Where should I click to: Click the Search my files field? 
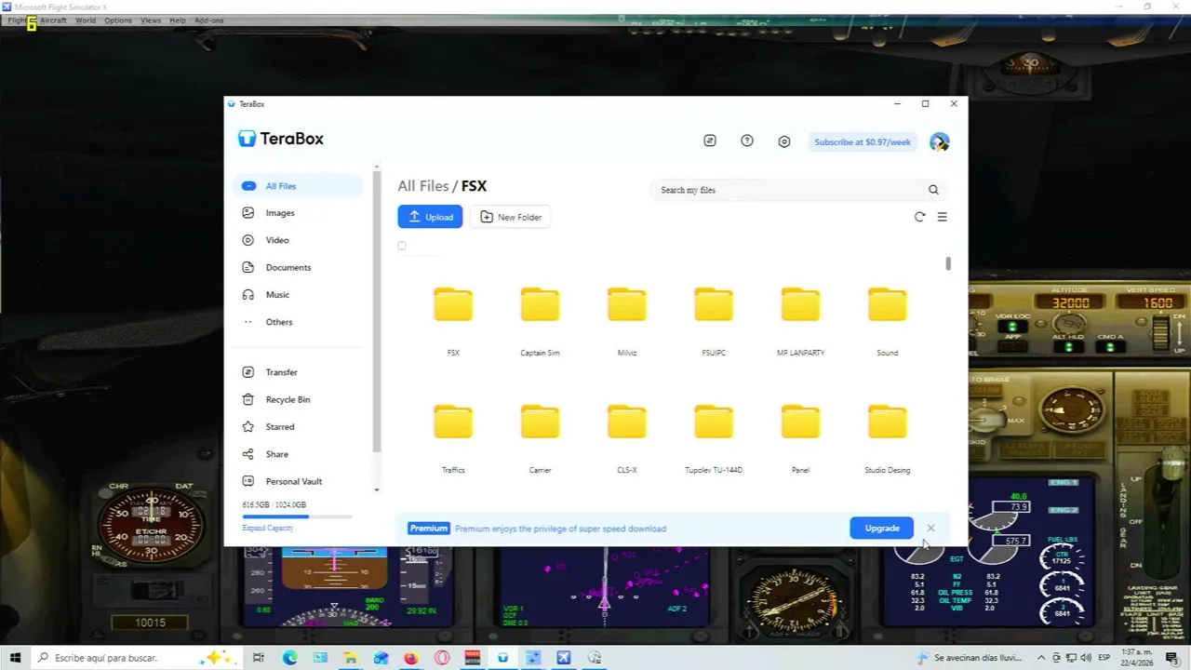coord(791,190)
